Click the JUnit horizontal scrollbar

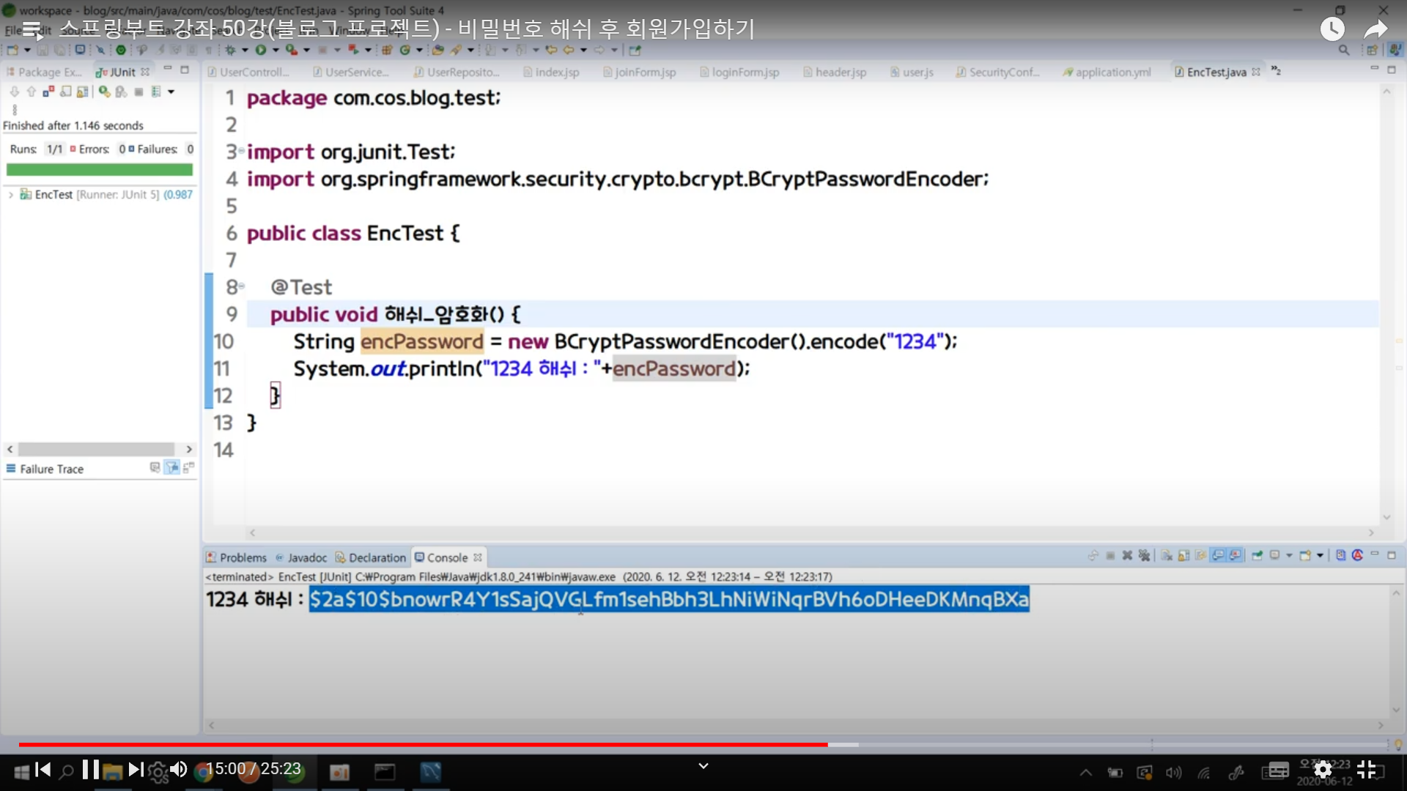click(96, 449)
